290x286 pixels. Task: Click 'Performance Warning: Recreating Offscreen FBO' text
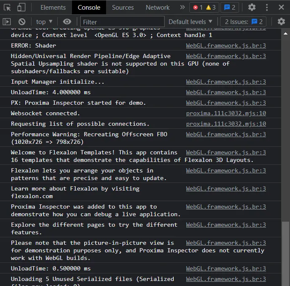tap(89, 134)
